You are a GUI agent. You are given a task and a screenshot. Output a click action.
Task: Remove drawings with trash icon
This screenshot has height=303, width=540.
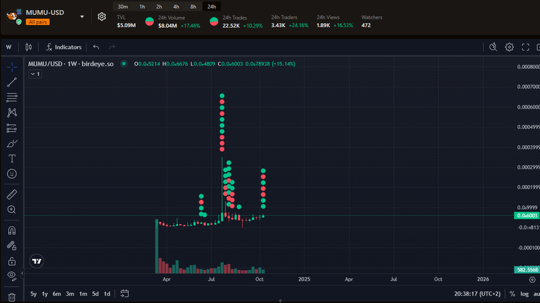pos(11,297)
